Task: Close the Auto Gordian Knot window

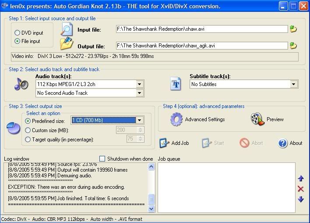Action: click(303, 6)
